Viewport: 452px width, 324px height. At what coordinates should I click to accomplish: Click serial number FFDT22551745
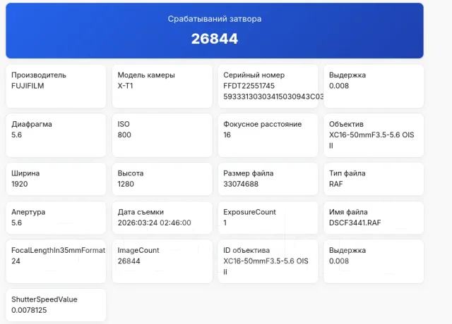point(249,86)
